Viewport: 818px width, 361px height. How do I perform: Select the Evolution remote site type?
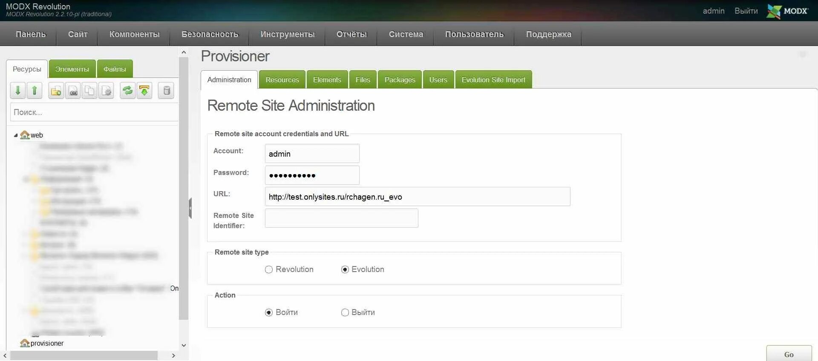[x=345, y=269]
